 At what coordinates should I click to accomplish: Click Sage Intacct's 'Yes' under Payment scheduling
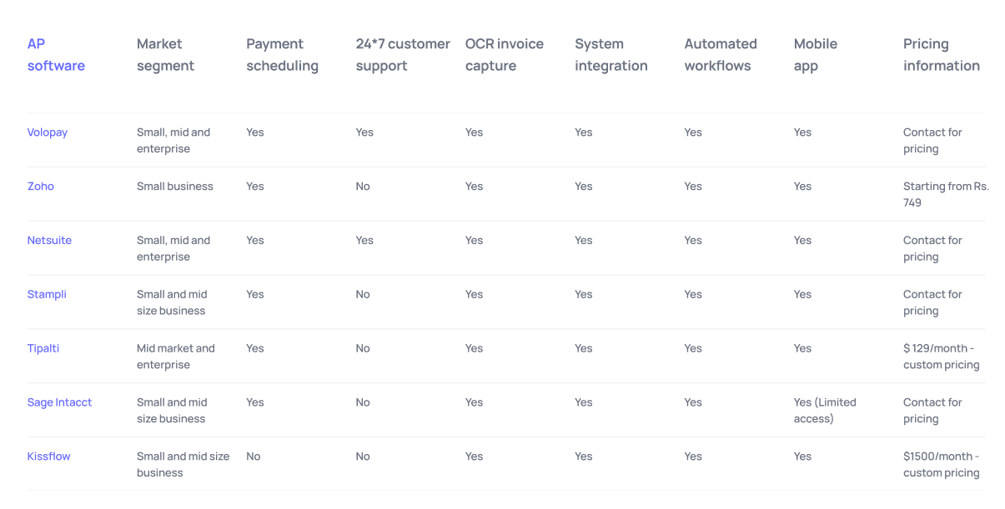tap(255, 402)
